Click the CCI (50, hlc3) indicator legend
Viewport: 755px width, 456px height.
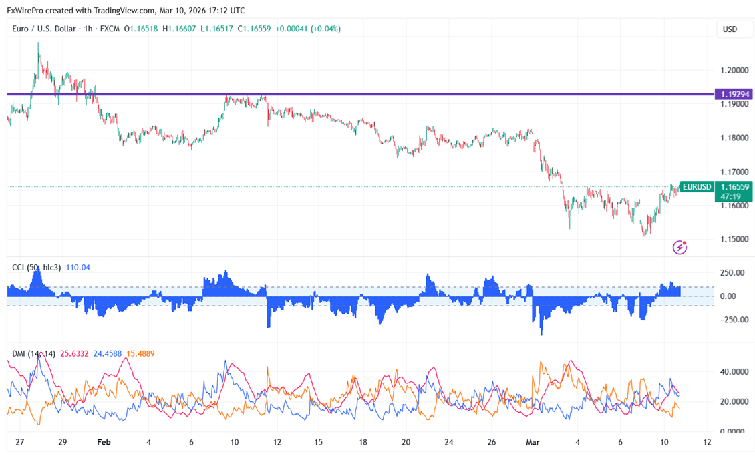pos(37,268)
